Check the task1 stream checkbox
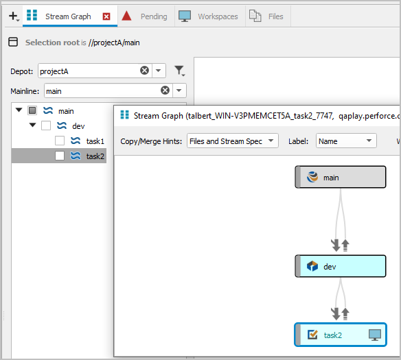401x360 pixels. coord(60,141)
